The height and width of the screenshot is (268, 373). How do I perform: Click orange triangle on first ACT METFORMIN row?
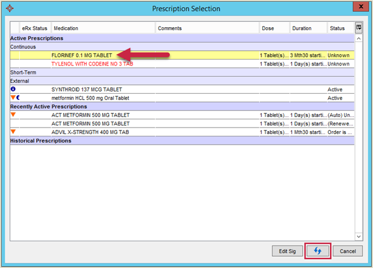pyautogui.click(x=13, y=115)
